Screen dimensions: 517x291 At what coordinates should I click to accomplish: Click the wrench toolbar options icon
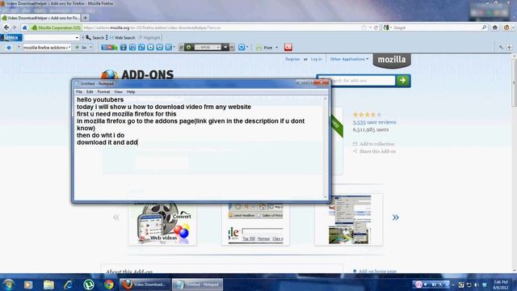pyautogui.click(x=501, y=48)
